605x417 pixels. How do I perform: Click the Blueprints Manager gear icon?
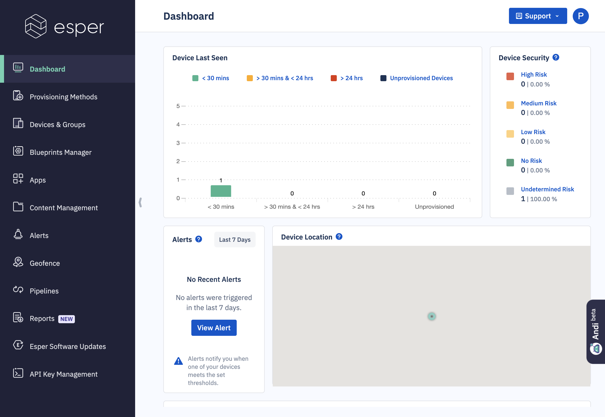18,151
